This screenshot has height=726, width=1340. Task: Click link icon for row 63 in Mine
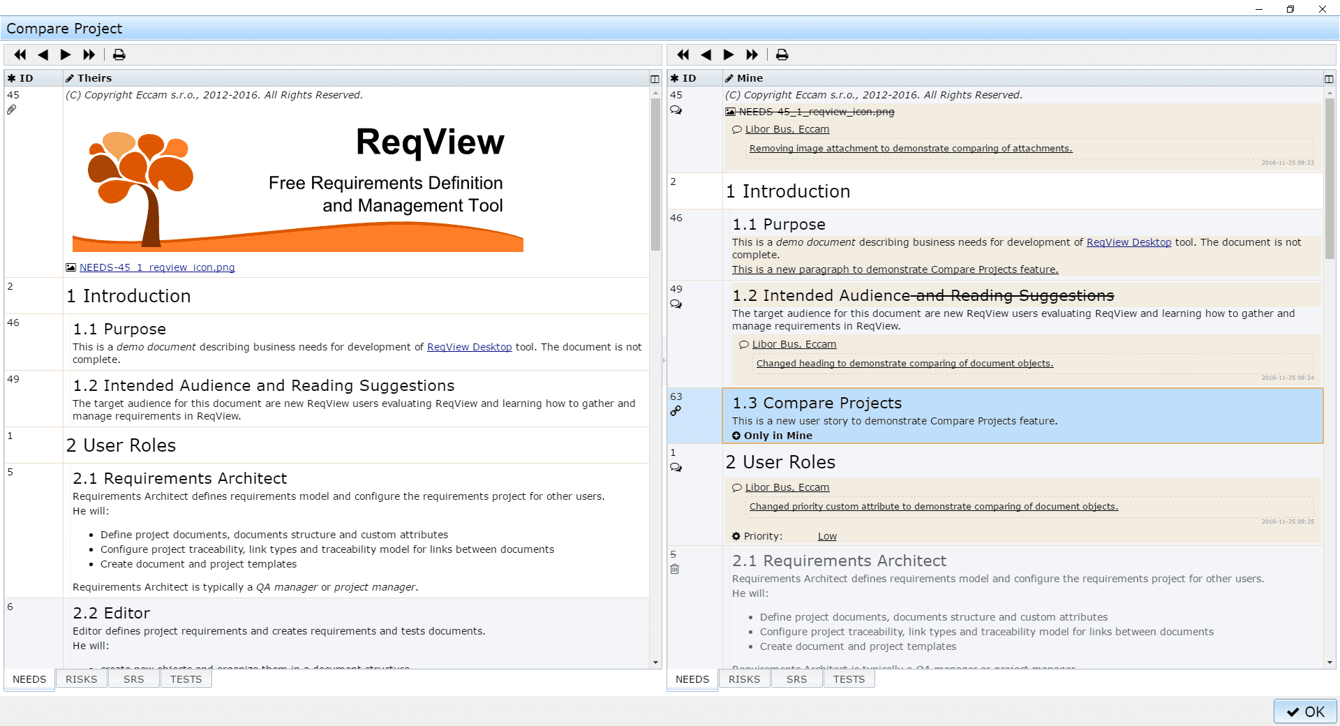point(676,411)
